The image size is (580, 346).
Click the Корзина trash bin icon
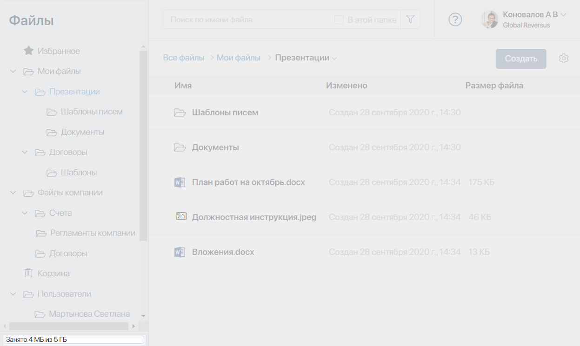[x=29, y=273]
